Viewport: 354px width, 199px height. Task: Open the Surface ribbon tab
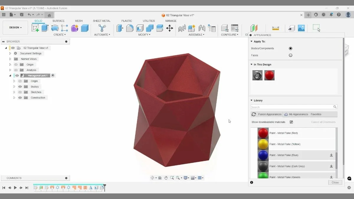[x=58, y=21]
